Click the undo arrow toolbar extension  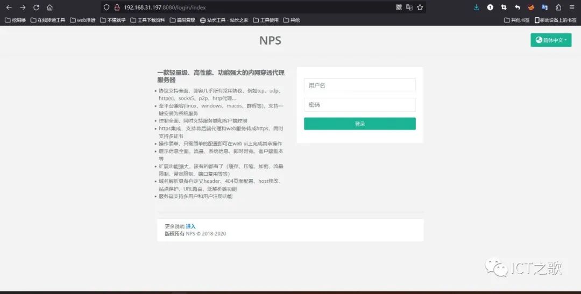[518, 8]
